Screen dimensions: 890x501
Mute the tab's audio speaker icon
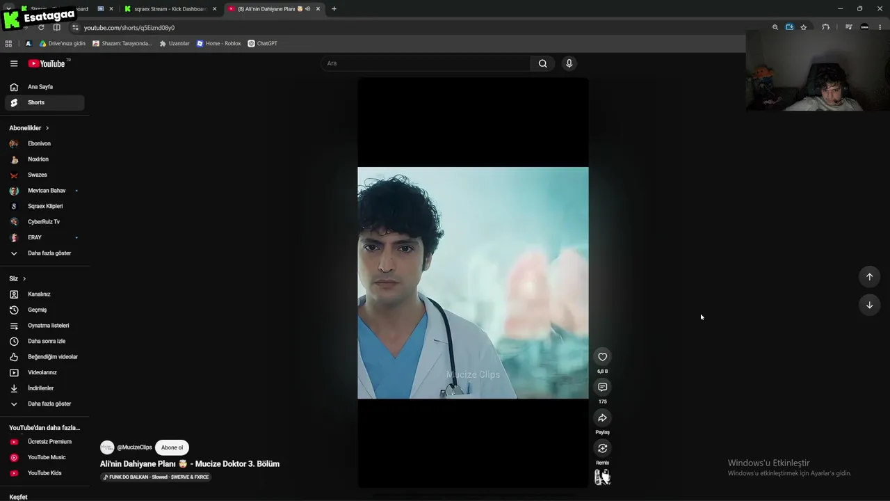[x=308, y=9]
